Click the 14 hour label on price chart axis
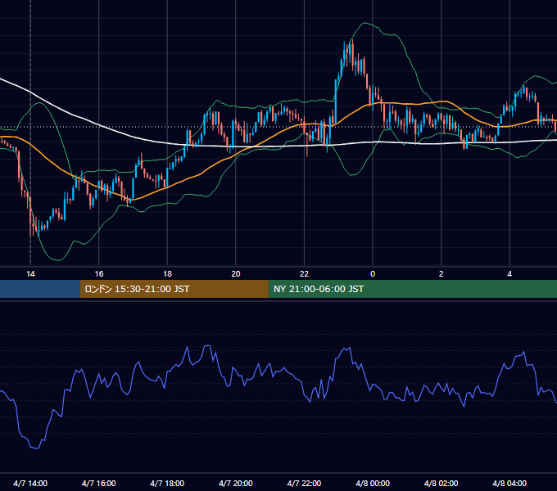557x491 pixels. pos(30,274)
